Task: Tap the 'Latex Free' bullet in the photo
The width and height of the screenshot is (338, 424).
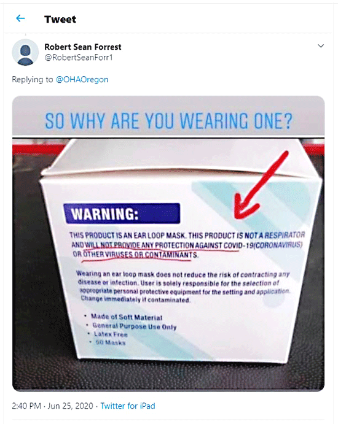Action: click(111, 334)
